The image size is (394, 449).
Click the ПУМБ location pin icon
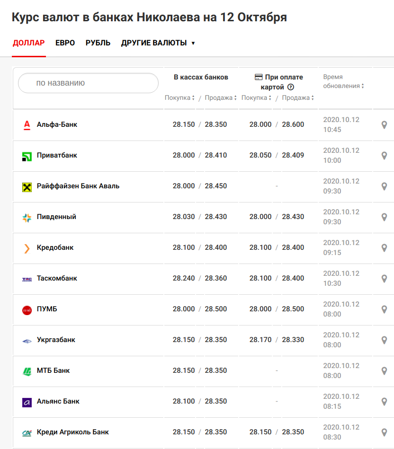(x=384, y=309)
